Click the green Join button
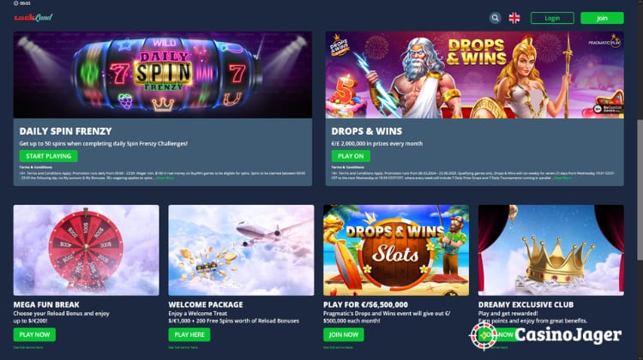This screenshot has width=643, height=360. pos(602,18)
